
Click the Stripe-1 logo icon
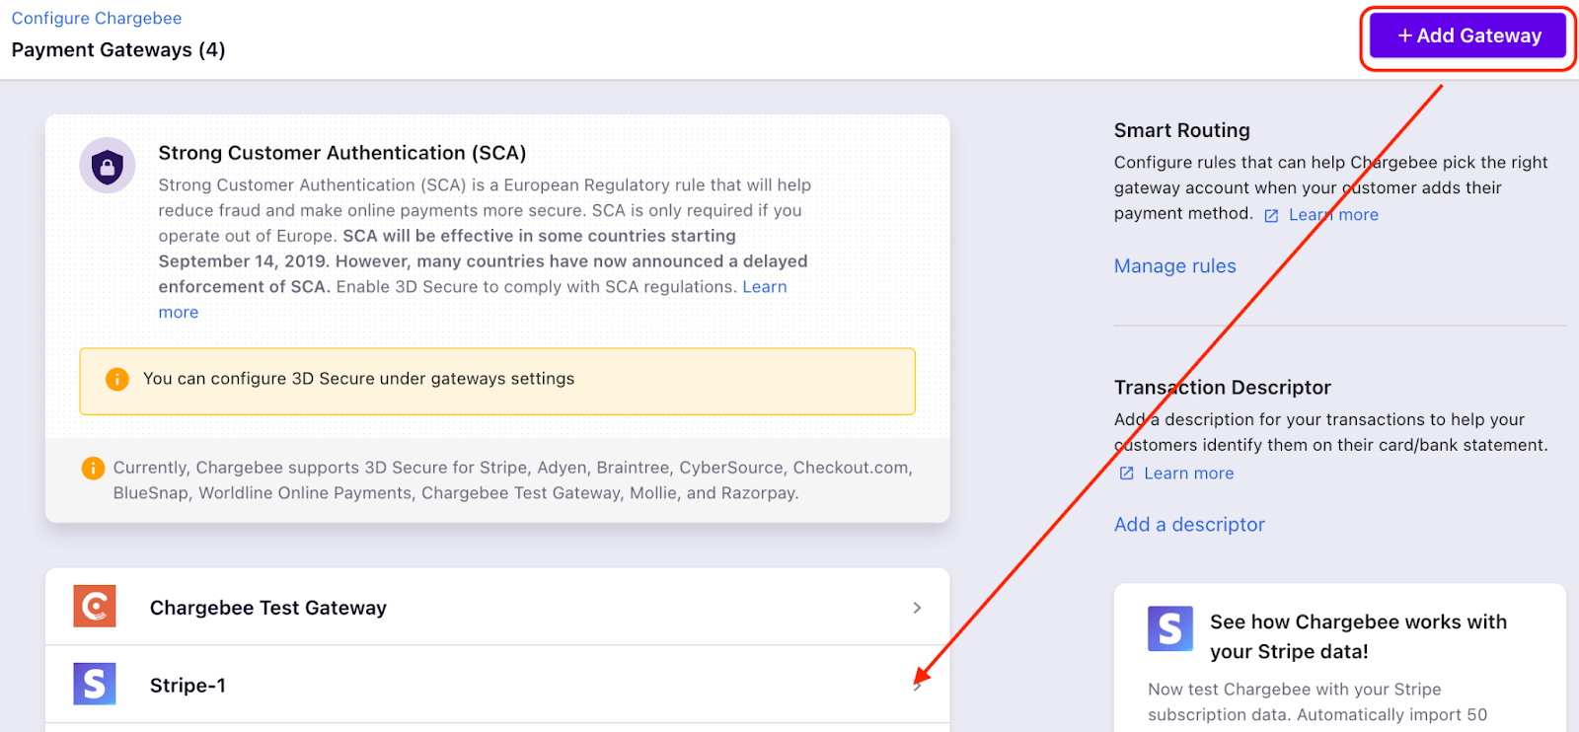[95, 684]
